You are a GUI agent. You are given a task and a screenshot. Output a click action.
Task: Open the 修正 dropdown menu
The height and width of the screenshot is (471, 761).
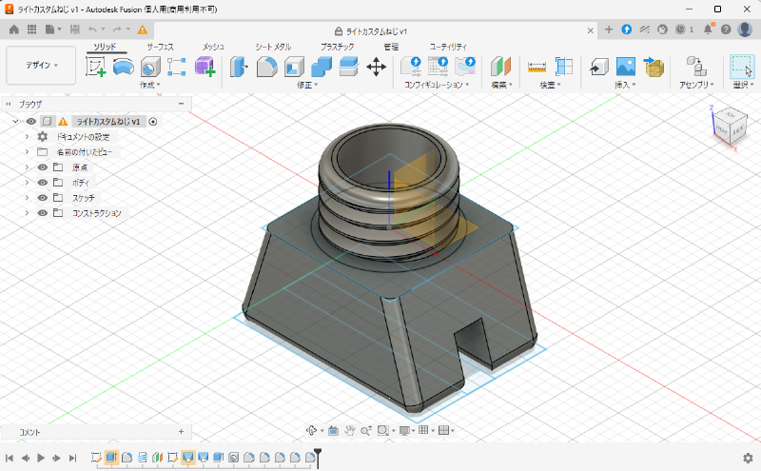(x=307, y=85)
